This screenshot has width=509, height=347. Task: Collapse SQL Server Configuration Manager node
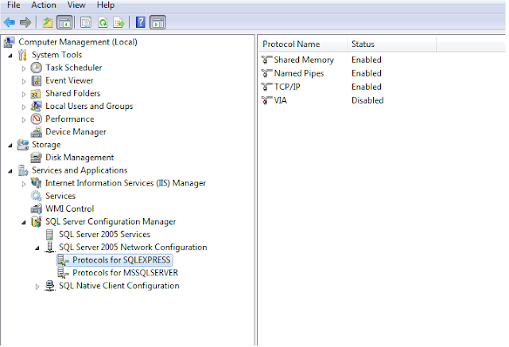pos(24,223)
